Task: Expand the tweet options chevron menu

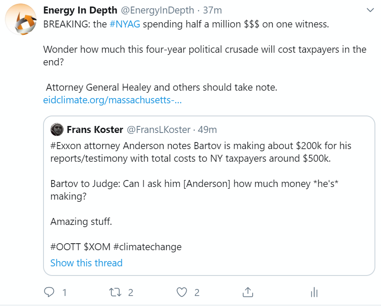Action: [x=371, y=10]
